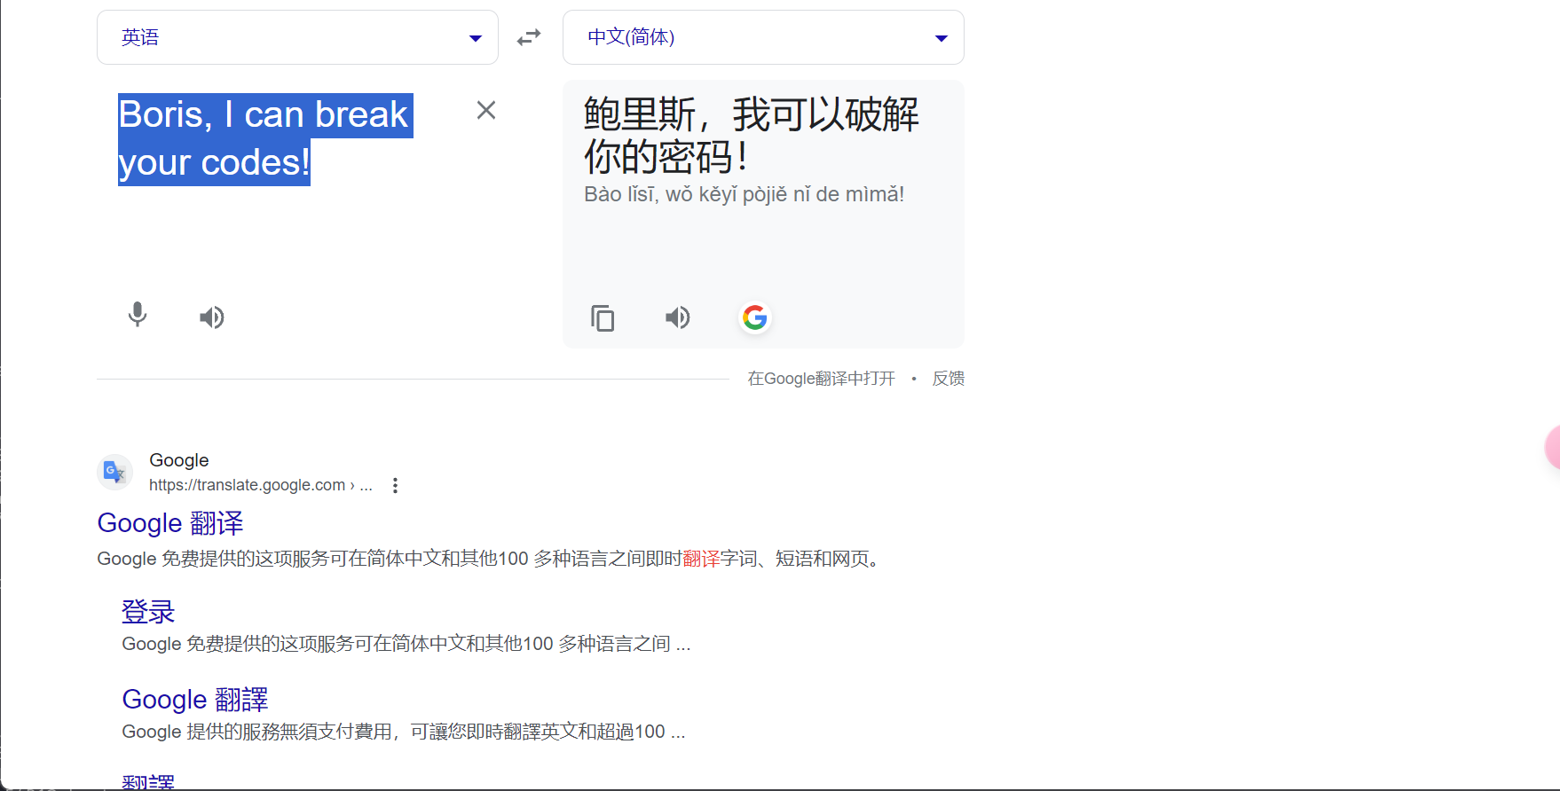The width and height of the screenshot is (1560, 791).
Task: Clear the source text with X
Action: tap(486, 110)
